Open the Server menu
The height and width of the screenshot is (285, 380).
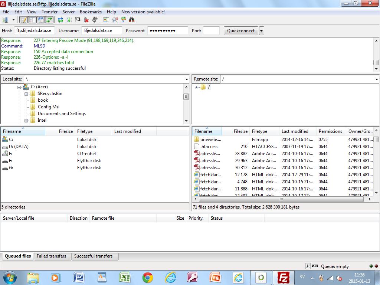click(x=69, y=12)
